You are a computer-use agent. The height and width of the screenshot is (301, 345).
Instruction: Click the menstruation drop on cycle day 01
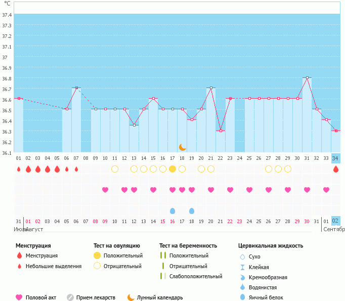point(19,169)
